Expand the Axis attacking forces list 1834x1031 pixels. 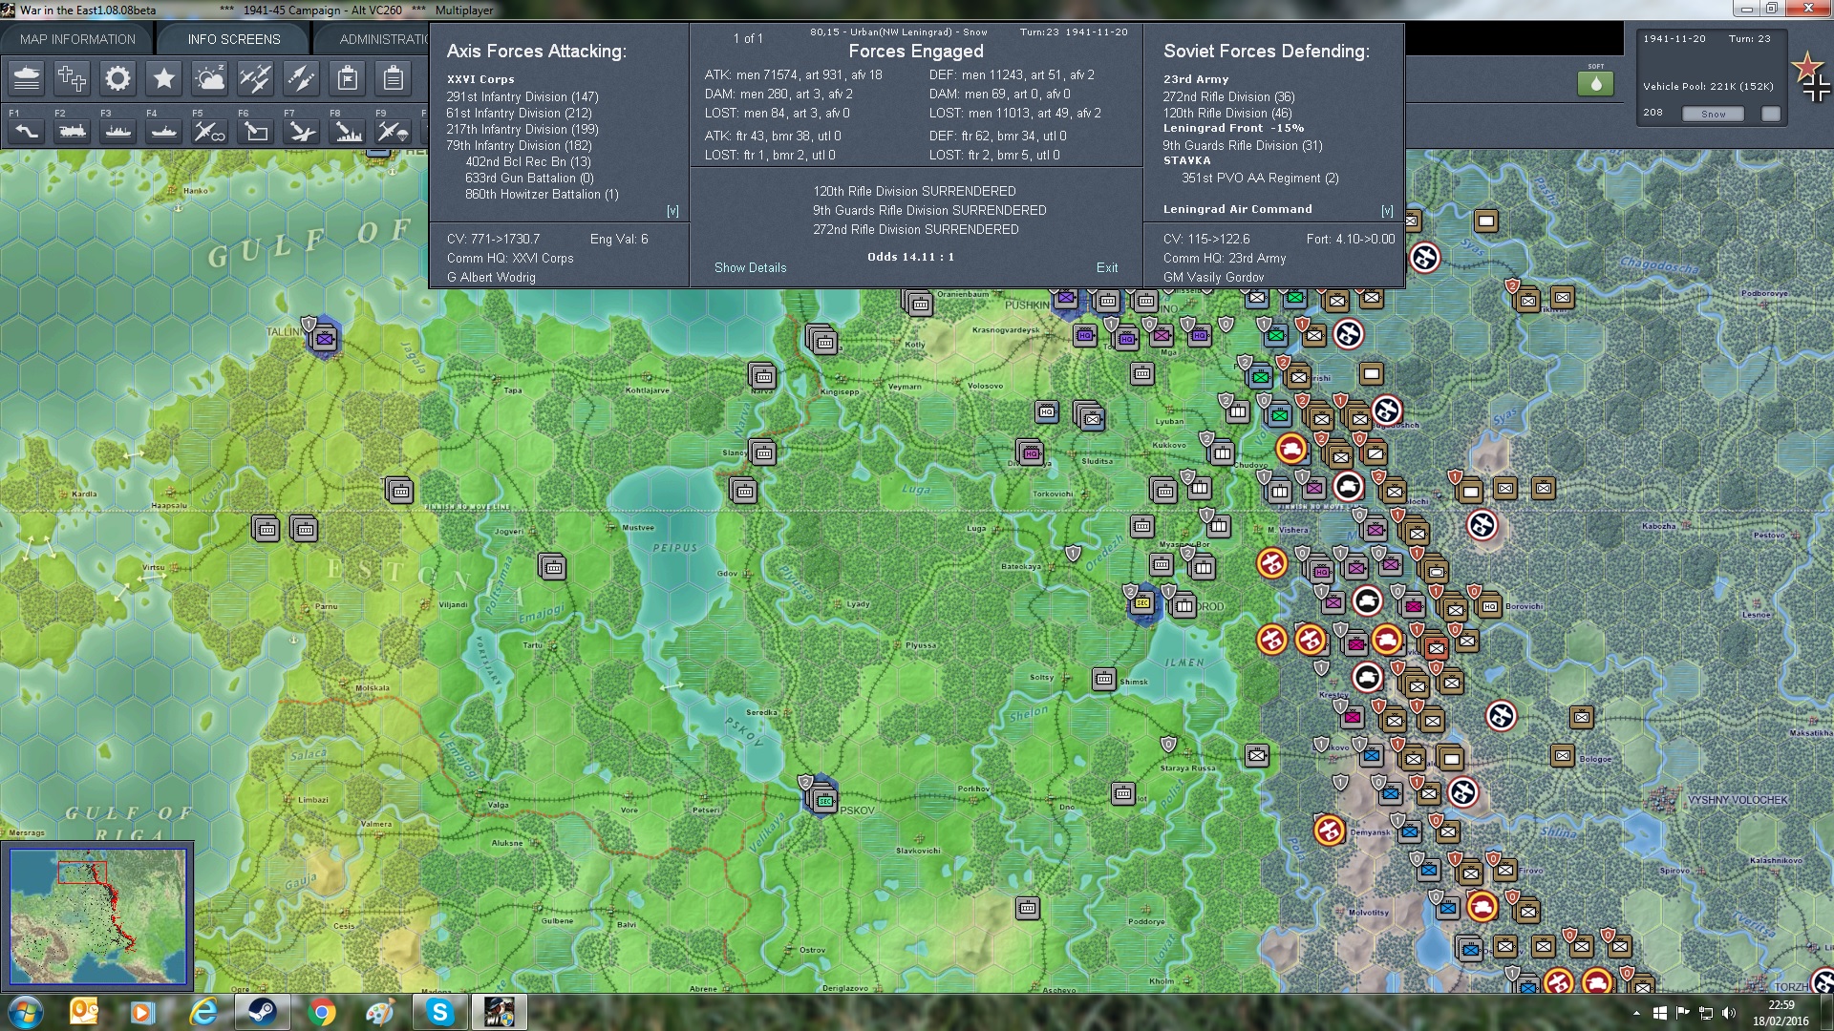pyautogui.click(x=672, y=211)
